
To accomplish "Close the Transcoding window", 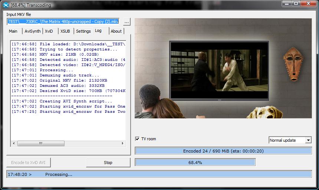I will pos(308,3).
